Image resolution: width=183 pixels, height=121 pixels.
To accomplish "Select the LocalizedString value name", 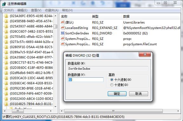I will point(77,28).
